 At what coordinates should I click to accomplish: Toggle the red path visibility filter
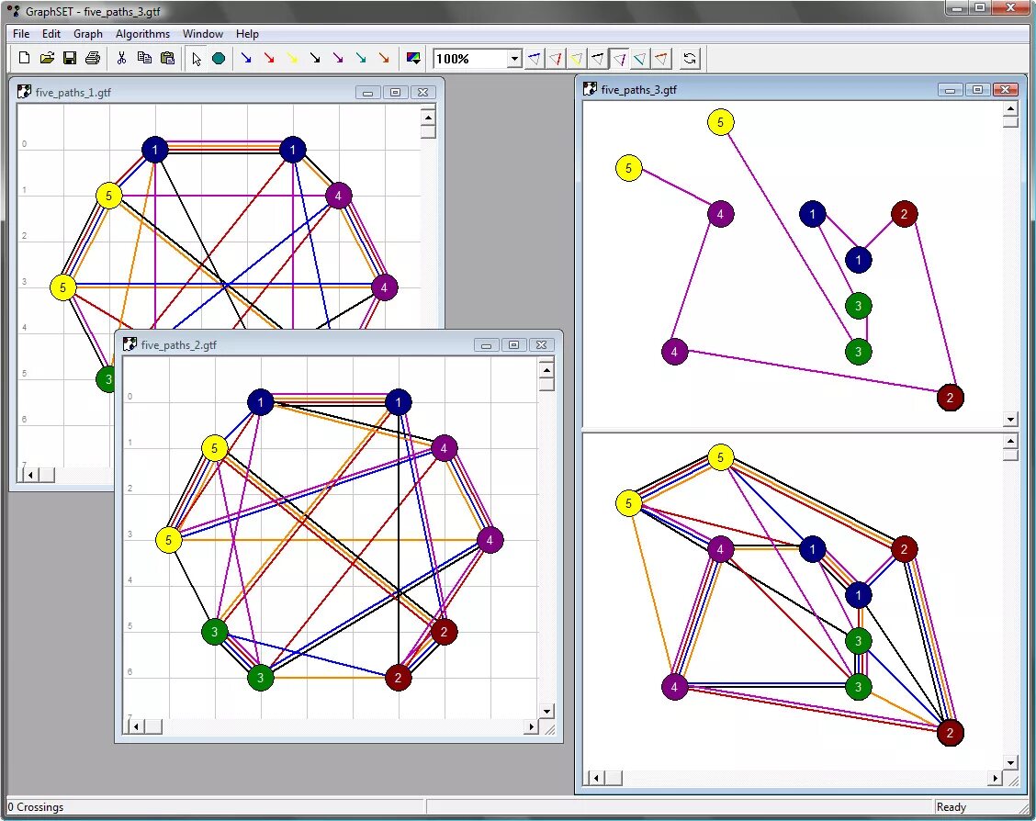pos(556,59)
